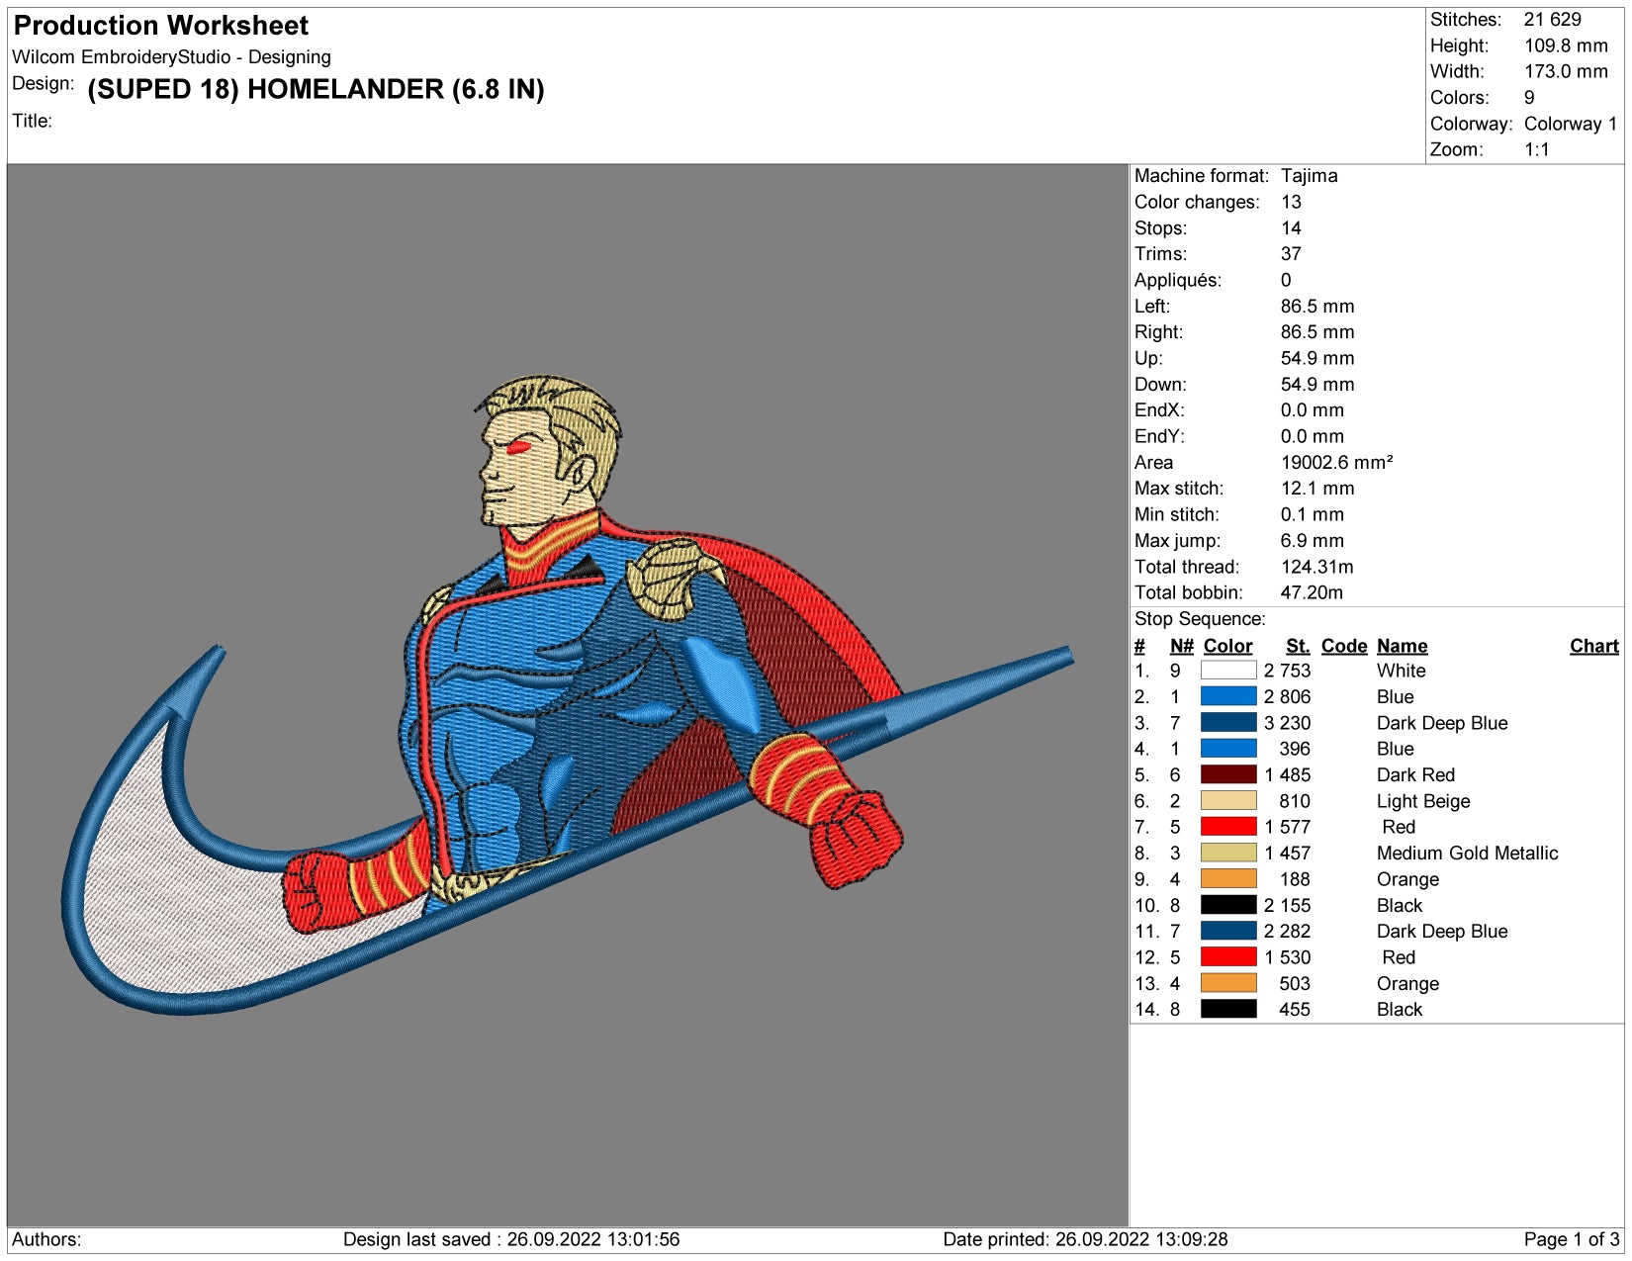Click the trims value '37'
Image resolution: width=1632 pixels, height=1261 pixels.
[1292, 254]
